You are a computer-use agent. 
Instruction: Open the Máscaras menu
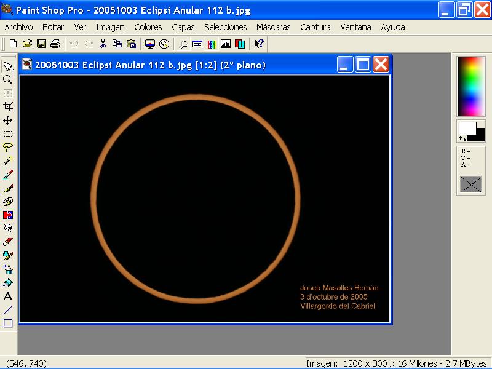273,27
